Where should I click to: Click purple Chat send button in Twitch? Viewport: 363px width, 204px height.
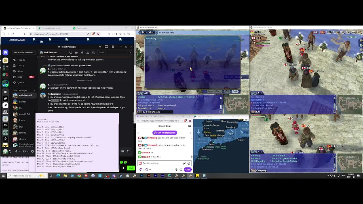click(x=187, y=169)
